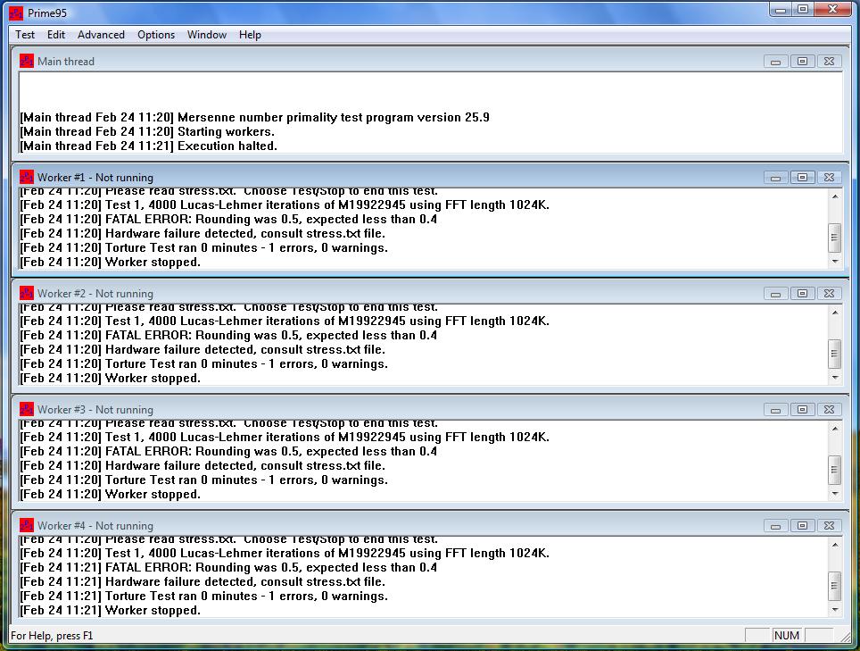Click "Torture Test ran 0 minutes" line in Worker #3
860x651 pixels.
point(203,480)
